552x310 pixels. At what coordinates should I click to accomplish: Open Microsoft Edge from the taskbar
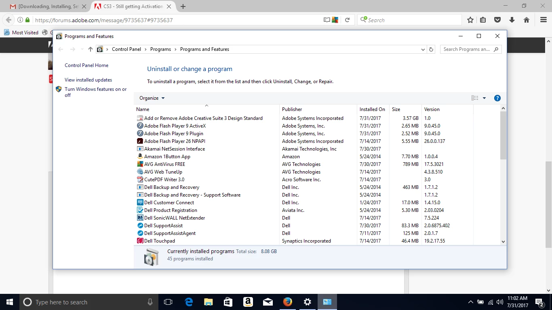click(189, 302)
